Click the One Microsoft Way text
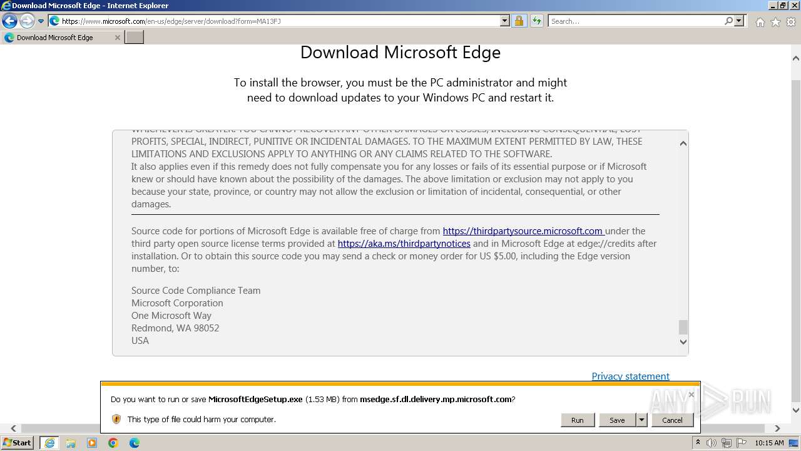This screenshot has height=451, width=801. pos(171,316)
